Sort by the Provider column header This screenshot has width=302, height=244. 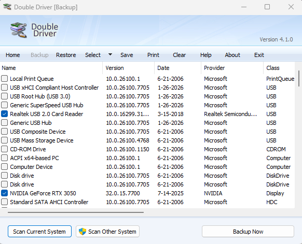[x=232, y=68]
